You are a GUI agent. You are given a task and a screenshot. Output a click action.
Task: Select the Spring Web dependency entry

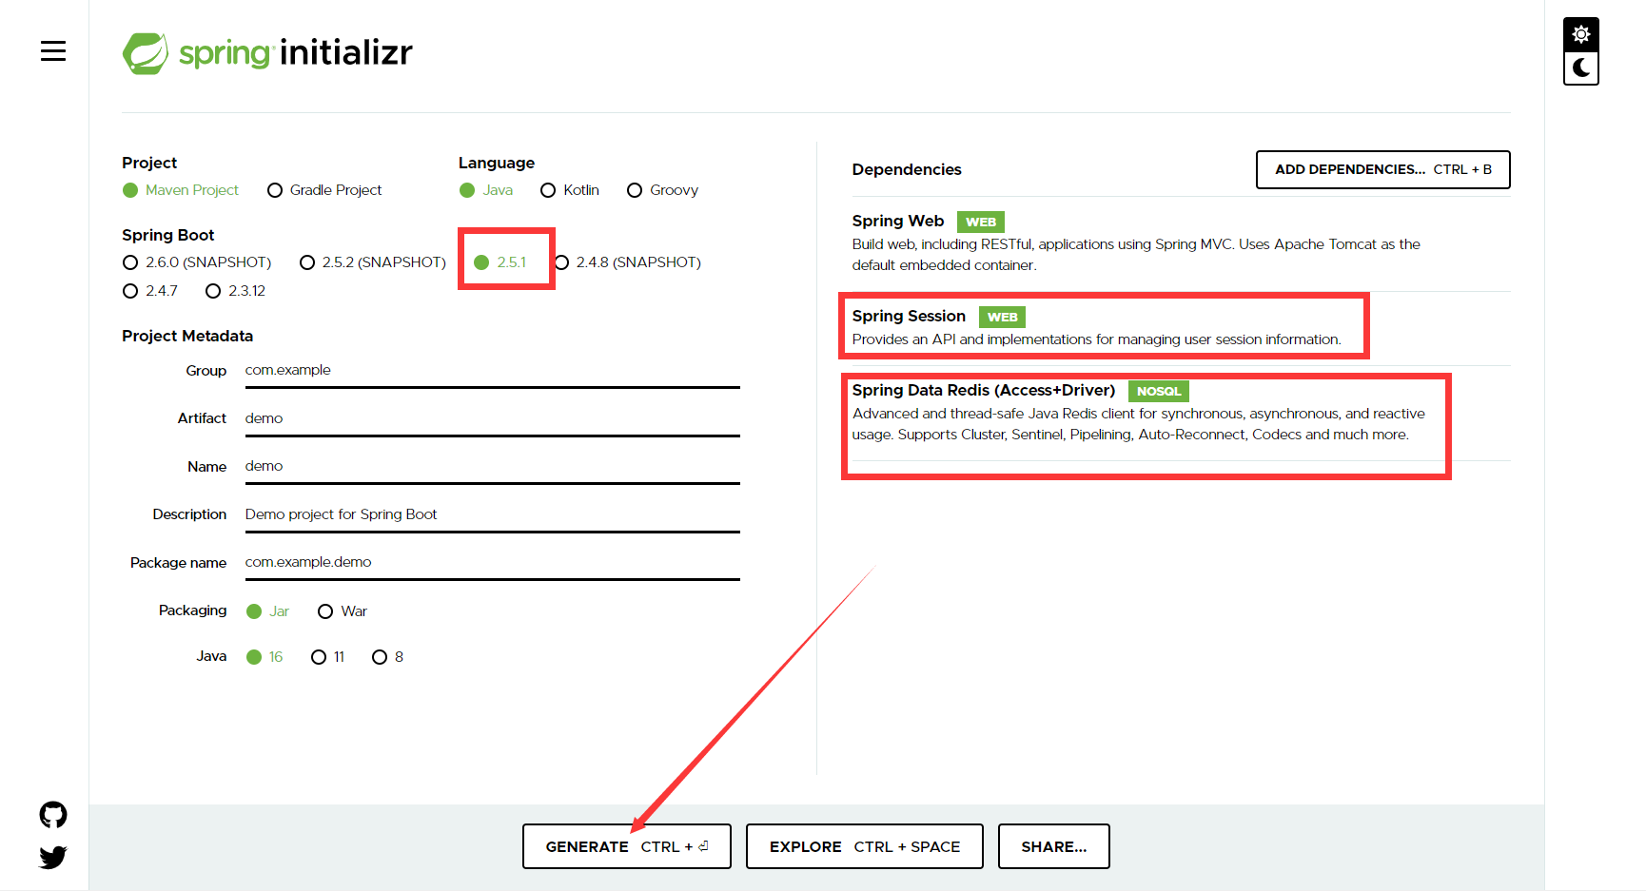click(1181, 242)
